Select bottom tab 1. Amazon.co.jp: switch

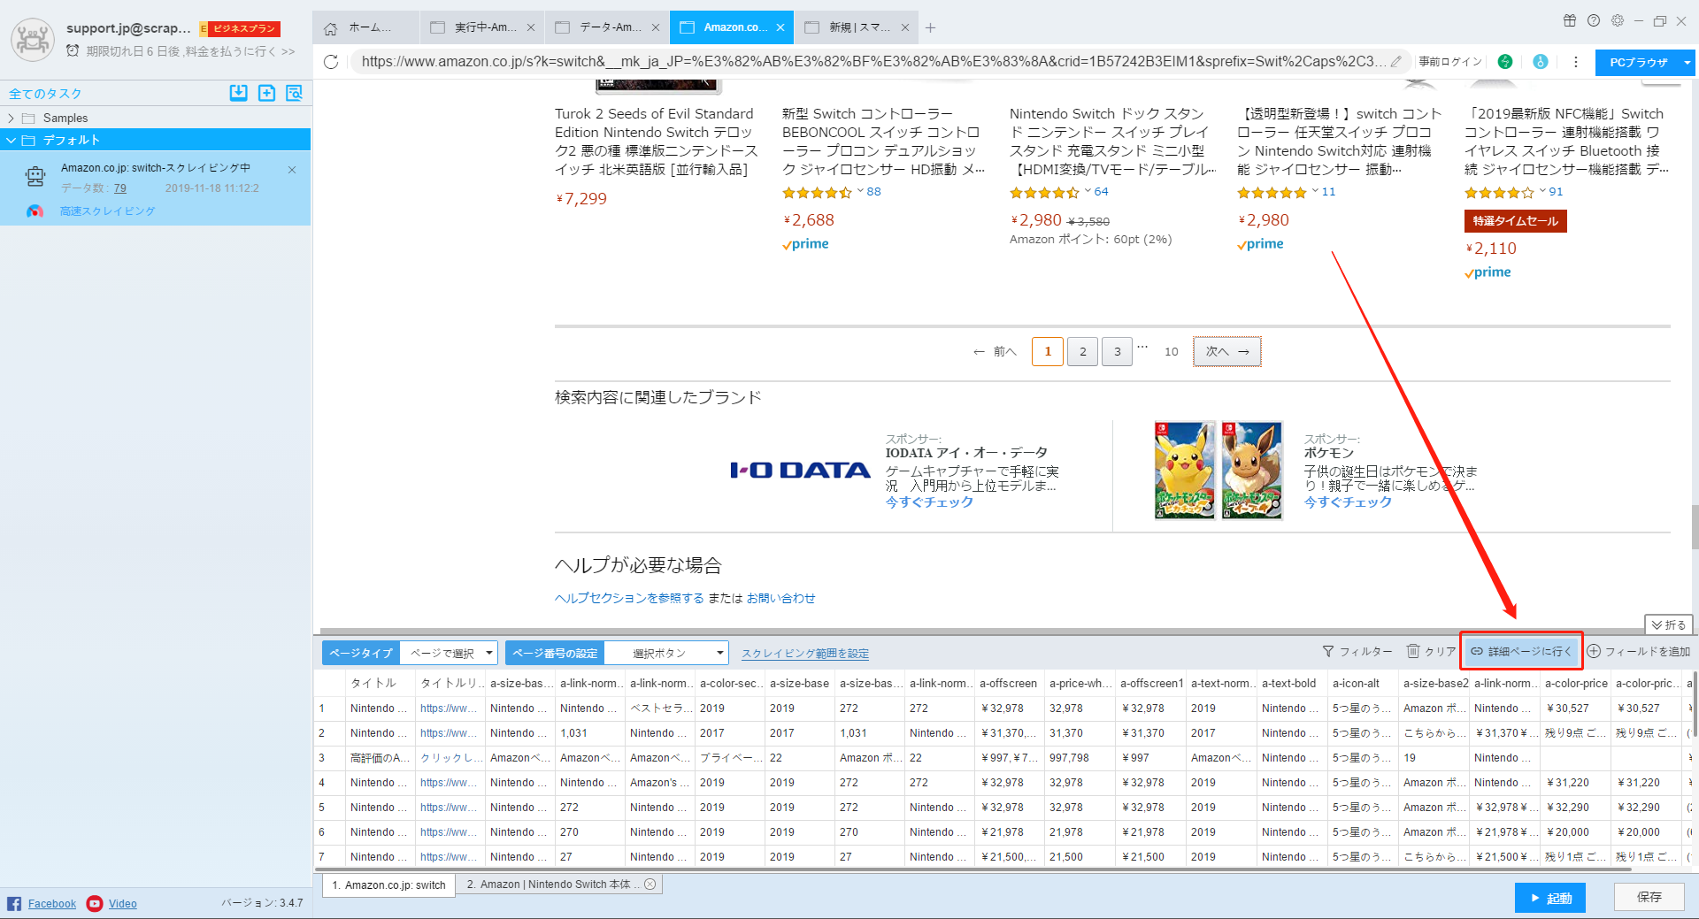(388, 885)
